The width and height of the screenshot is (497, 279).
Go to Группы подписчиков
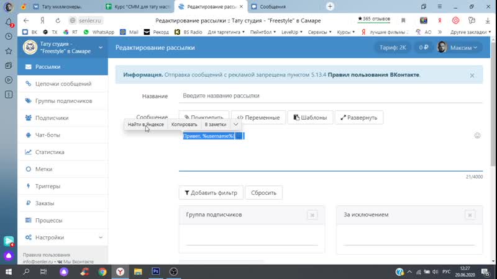(x=63, y=101)
